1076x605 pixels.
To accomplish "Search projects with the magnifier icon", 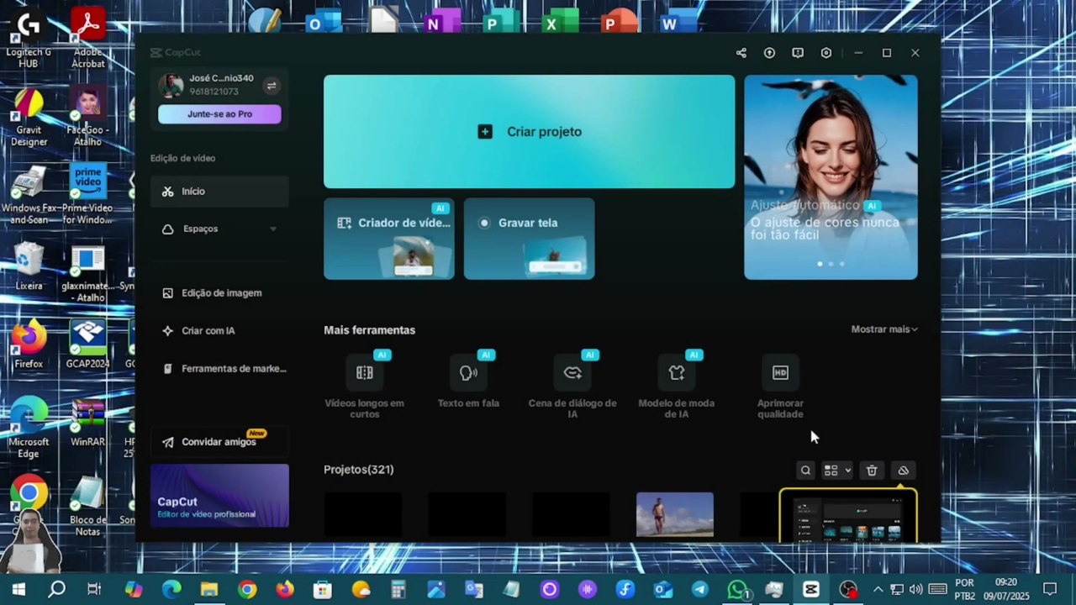I will click(805, 471).
